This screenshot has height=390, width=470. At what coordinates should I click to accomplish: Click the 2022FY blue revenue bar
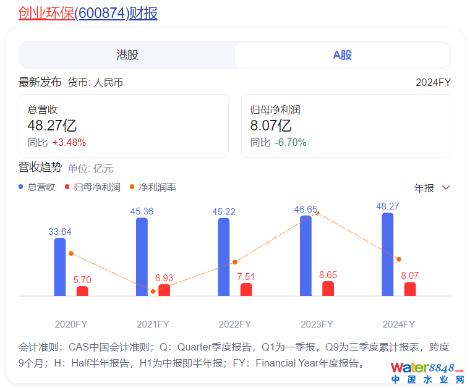point(224,257)
